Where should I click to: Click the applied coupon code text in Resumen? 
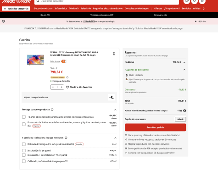[x=136, y=75]
